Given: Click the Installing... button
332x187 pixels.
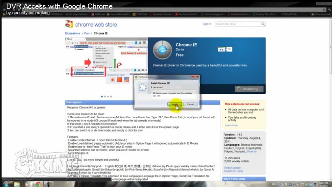Looking at the screenshot, I should point(249,89).
